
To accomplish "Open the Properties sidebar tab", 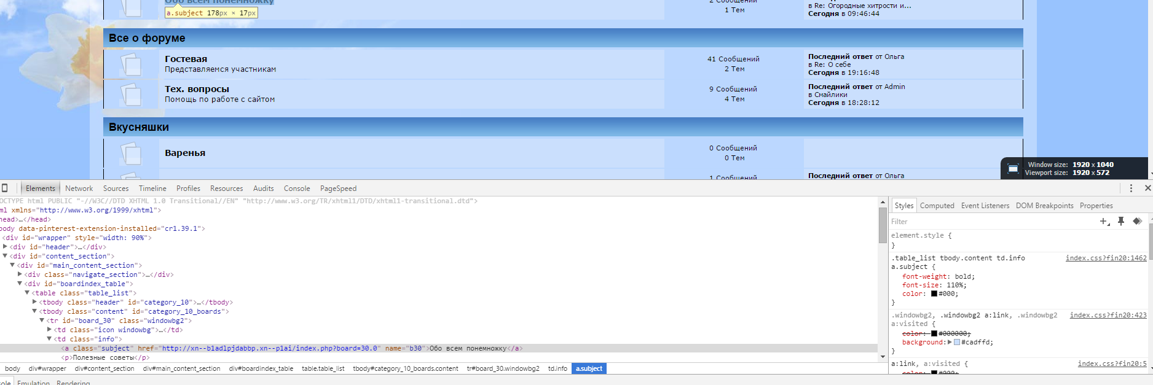I will [1096, 206].
